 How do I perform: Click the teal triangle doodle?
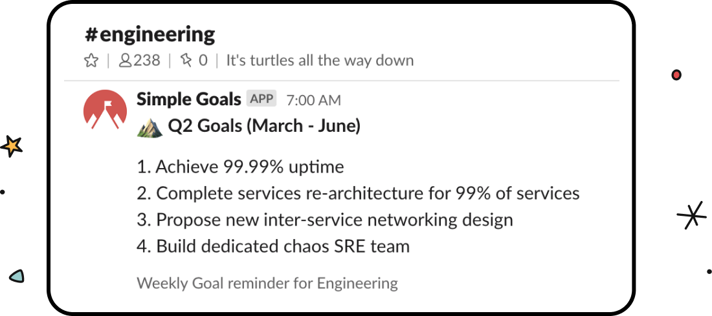coord(17,276)
